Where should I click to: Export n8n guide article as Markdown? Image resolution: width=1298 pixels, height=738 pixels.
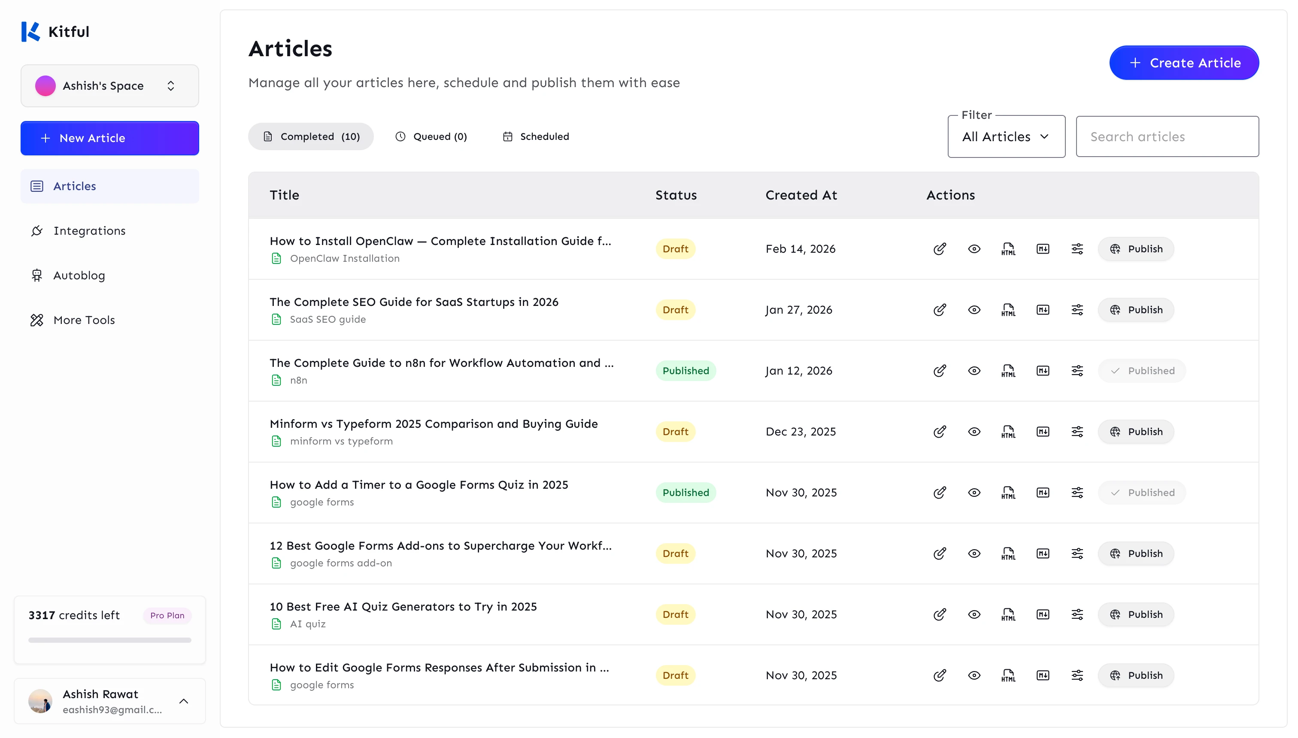[x=1043, y=371]
